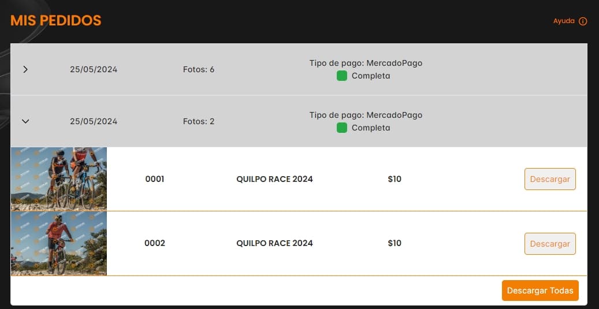Download photo 0001 with Descargar button
Screen dimensions: 599x309
click(549, 179)
